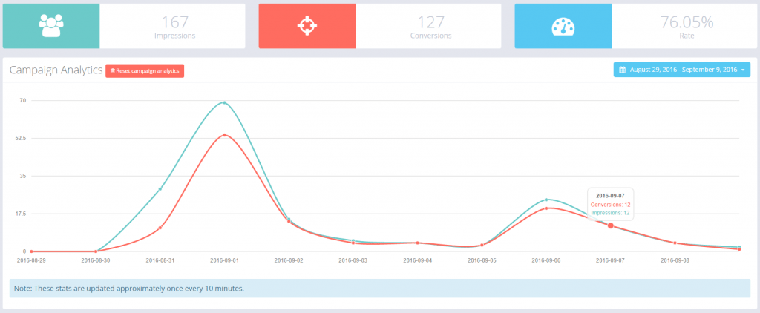Click the teal Impressions peak point on 2016-09-01
This screenshot has height=313, width=760.
pos(224,102)
